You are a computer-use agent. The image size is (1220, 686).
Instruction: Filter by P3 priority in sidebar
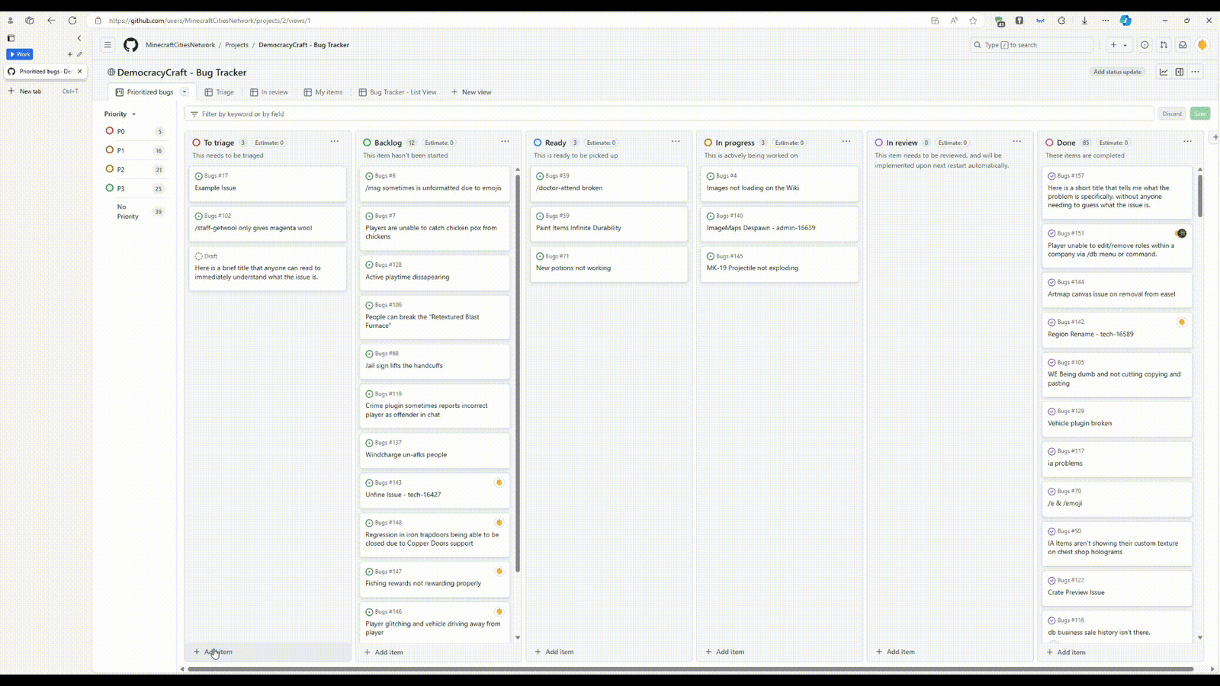coord(134,188)
